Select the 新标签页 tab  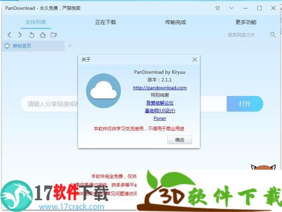pos(34,46)
